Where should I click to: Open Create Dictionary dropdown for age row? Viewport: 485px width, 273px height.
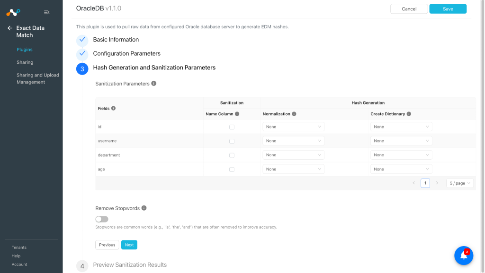tap(401, 169)
